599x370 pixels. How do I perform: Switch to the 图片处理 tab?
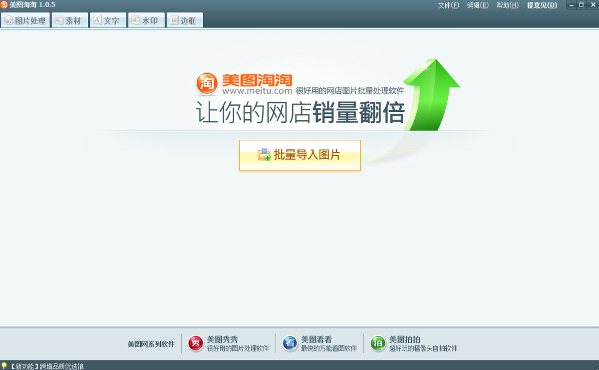point(25,21)
